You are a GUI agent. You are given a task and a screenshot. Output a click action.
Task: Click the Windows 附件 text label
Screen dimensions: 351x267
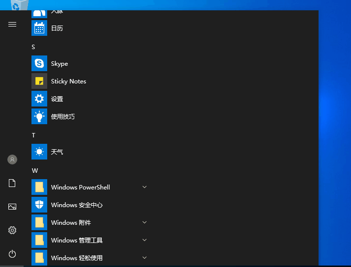[x=71, y=222]
